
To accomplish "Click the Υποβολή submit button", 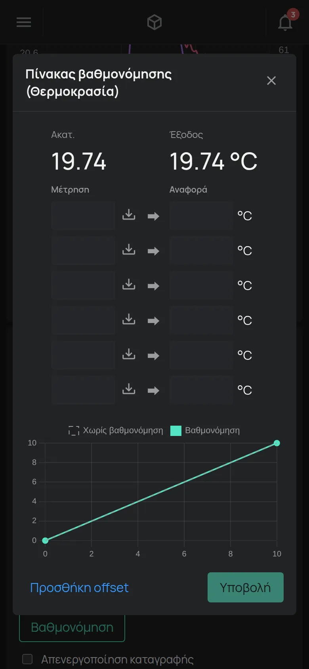I will [246, 587].
